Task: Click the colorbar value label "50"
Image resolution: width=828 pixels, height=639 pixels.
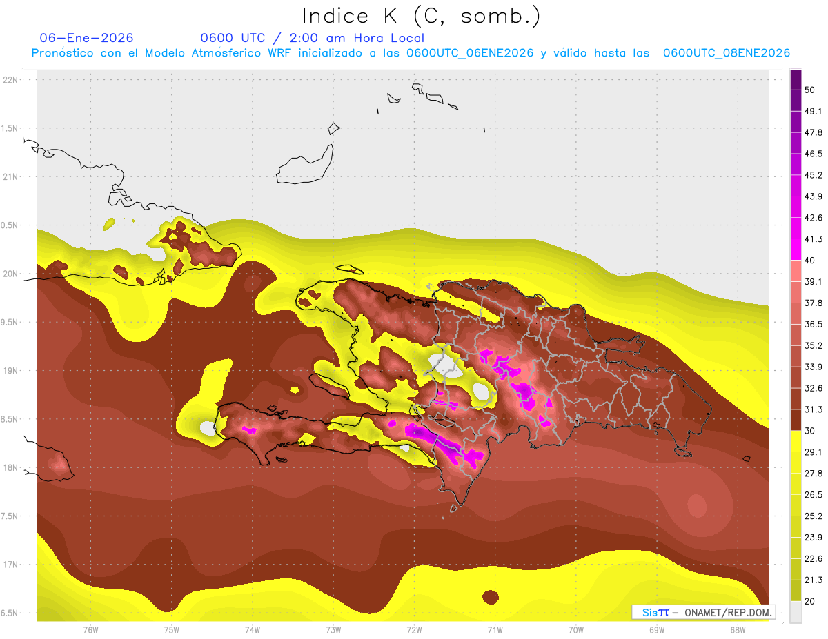Action: tap(809, 90)
